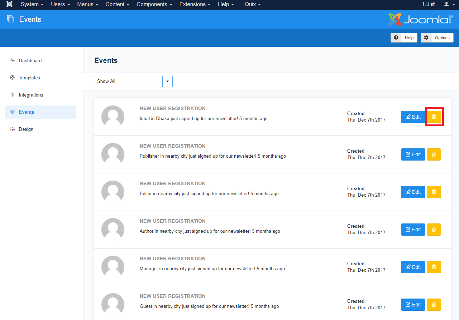Screen dimensions: 459x320
Task: Click trash icon for Publisher event
Action: 434,154
